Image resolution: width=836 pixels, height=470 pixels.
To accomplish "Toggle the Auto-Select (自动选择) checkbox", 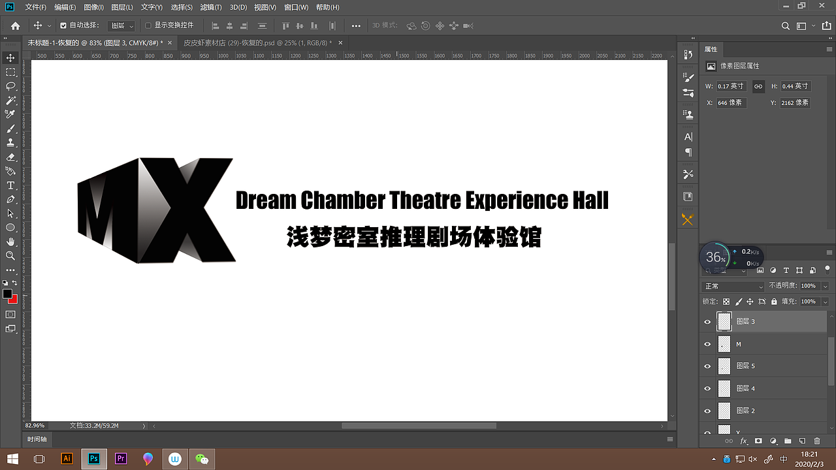I will coord(63,25).
